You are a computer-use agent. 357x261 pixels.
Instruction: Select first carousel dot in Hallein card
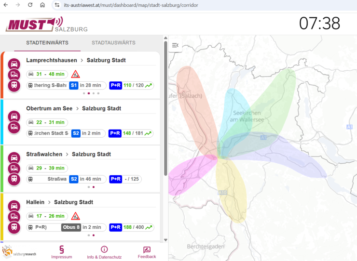click(x=89, y=235)
